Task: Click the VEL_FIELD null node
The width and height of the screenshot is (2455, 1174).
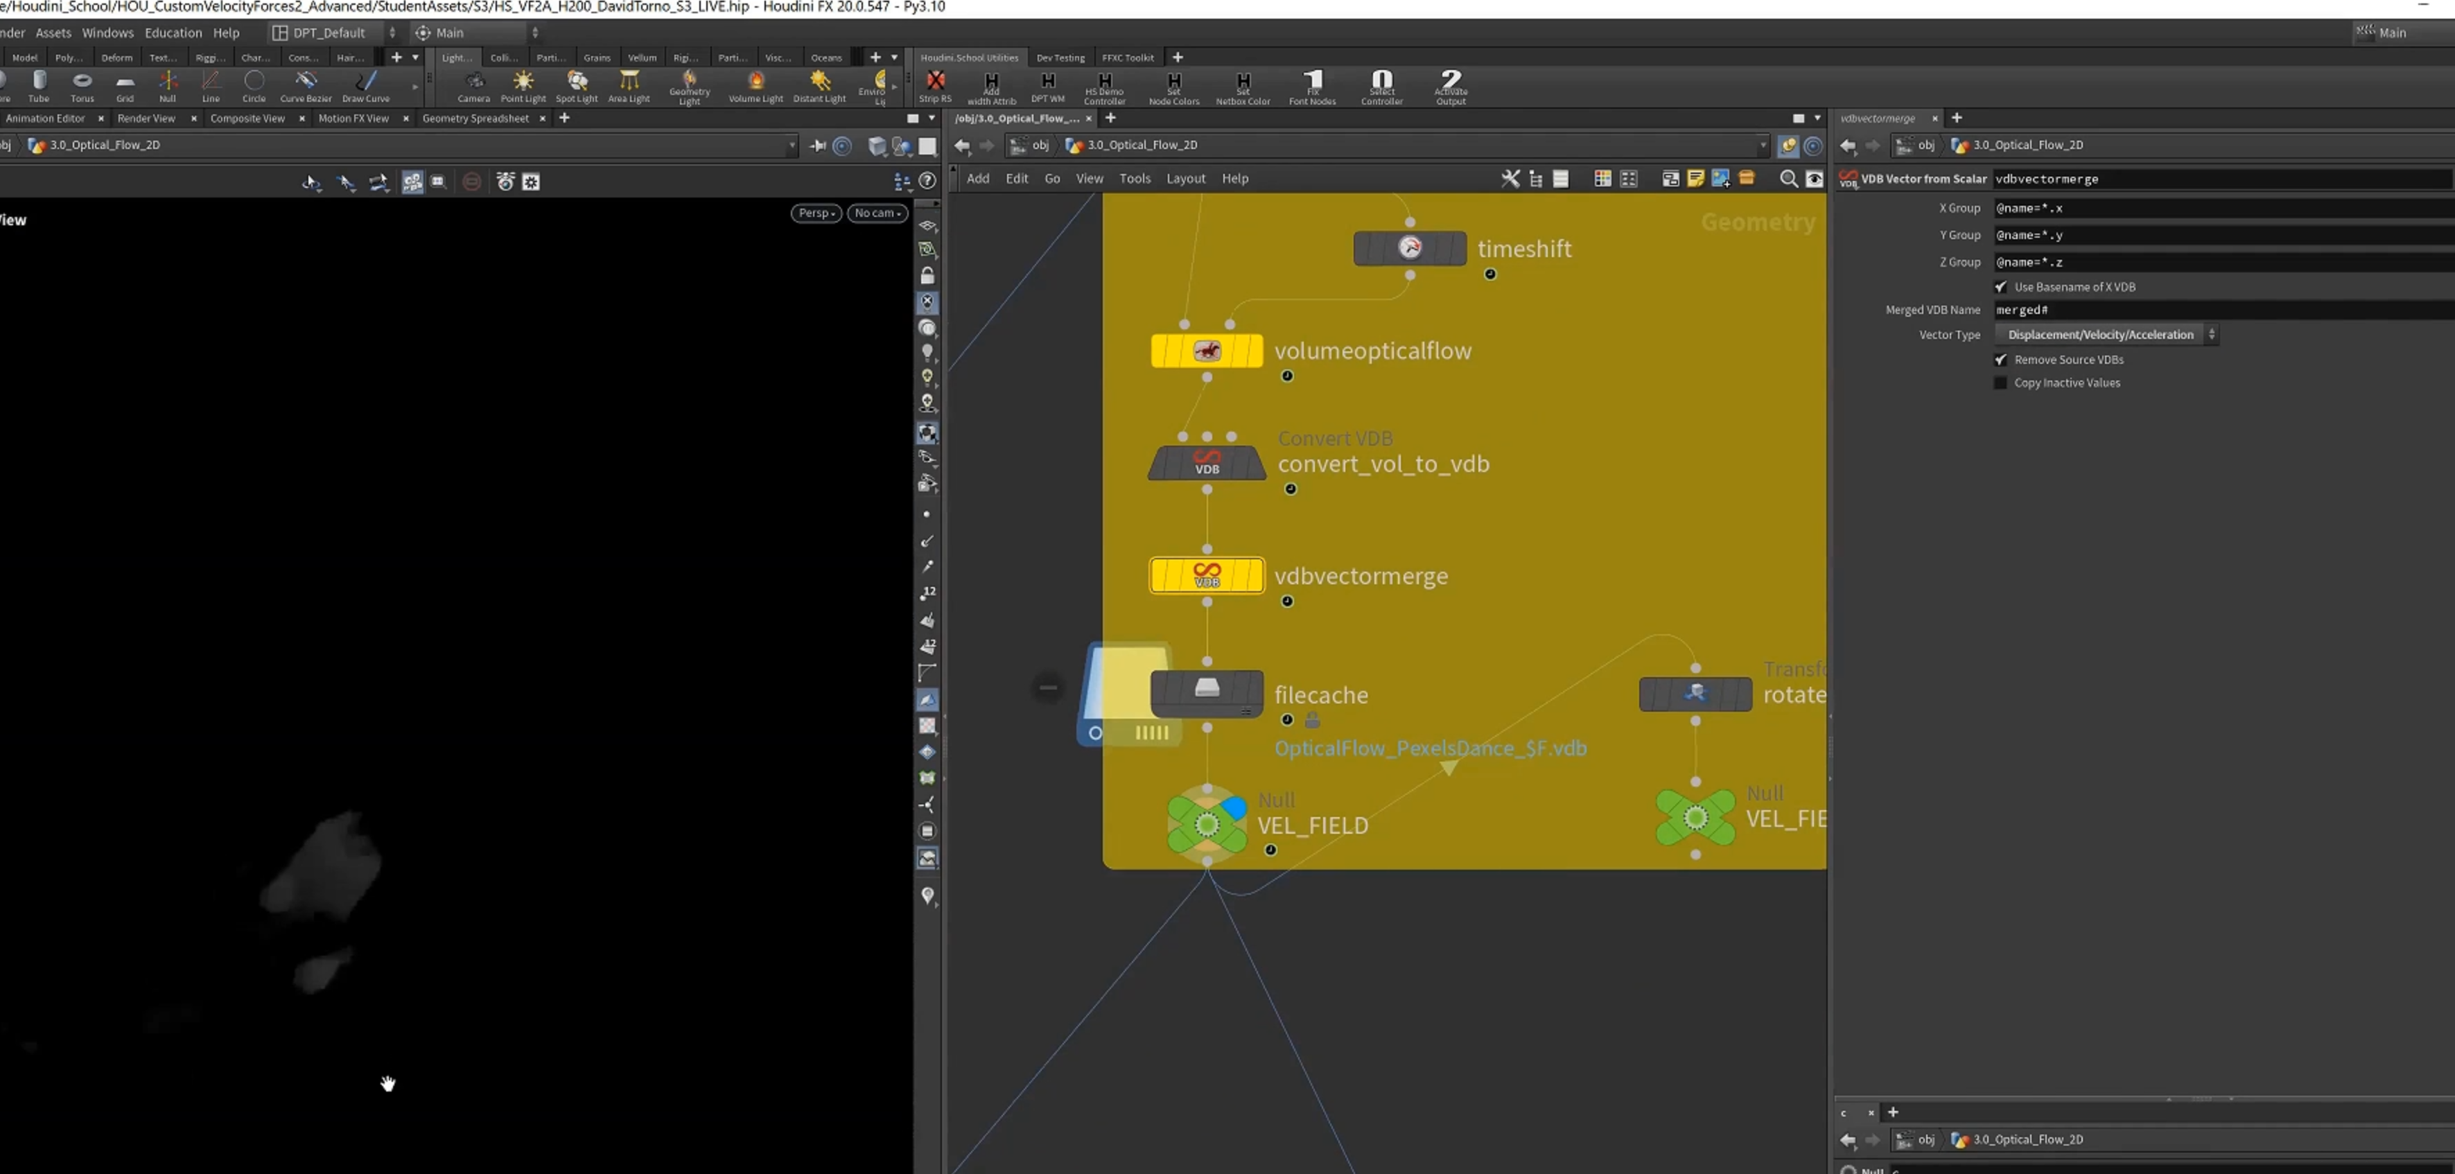Action: [x=1207, y=823]
